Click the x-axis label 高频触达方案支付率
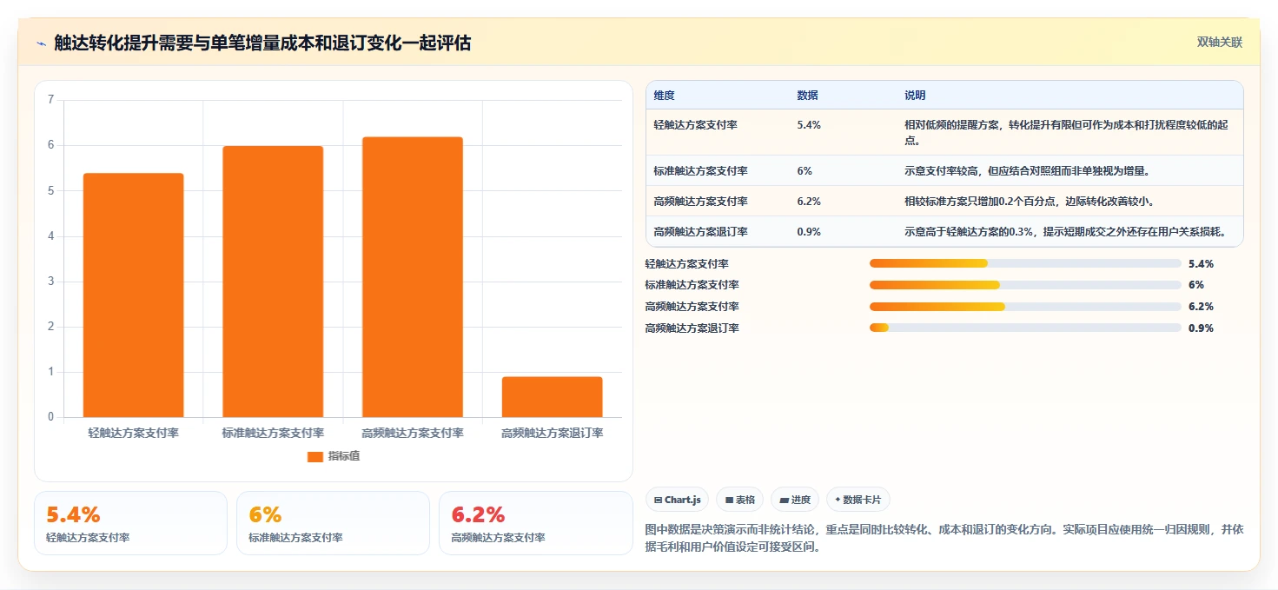Screen dimensions: 1278x590 [413, 433]
